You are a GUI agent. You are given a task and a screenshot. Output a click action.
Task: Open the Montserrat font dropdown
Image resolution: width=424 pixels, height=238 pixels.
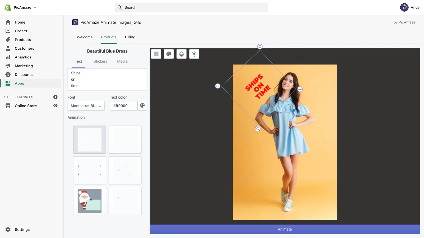click(86, 106)
